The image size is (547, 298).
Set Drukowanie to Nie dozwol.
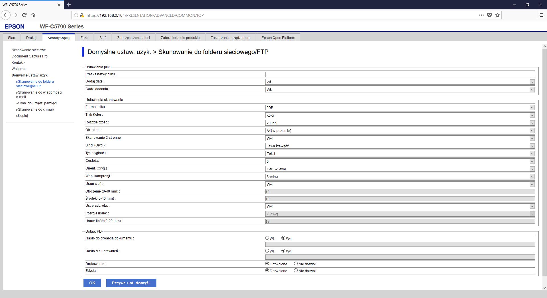(296, 264)
